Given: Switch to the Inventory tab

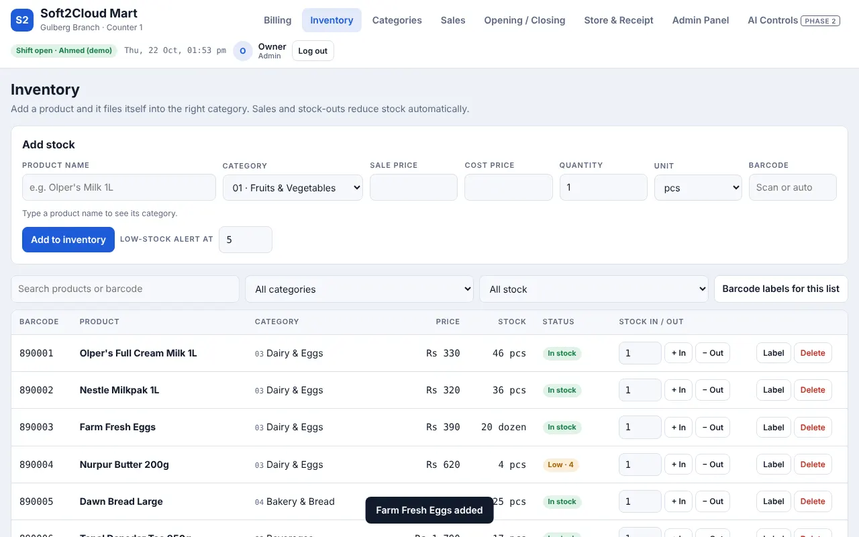Looking at the screenshot, I should click(x=332, y=20).
